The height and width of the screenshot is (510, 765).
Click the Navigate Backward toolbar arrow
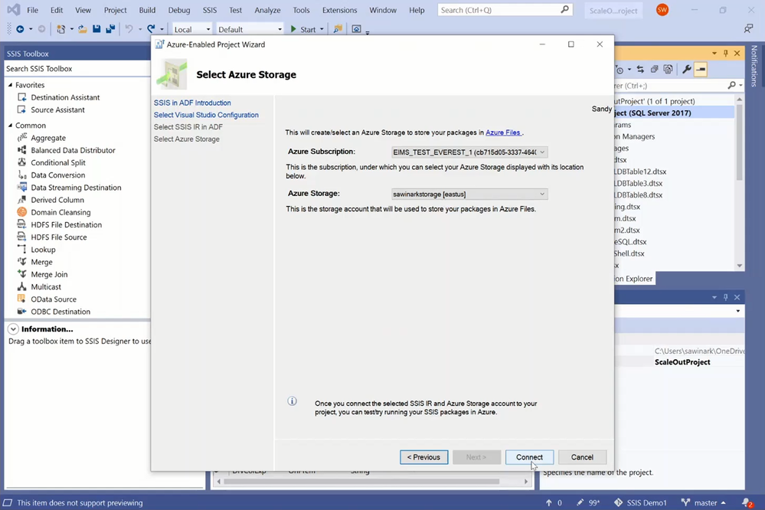click(20, 29)
